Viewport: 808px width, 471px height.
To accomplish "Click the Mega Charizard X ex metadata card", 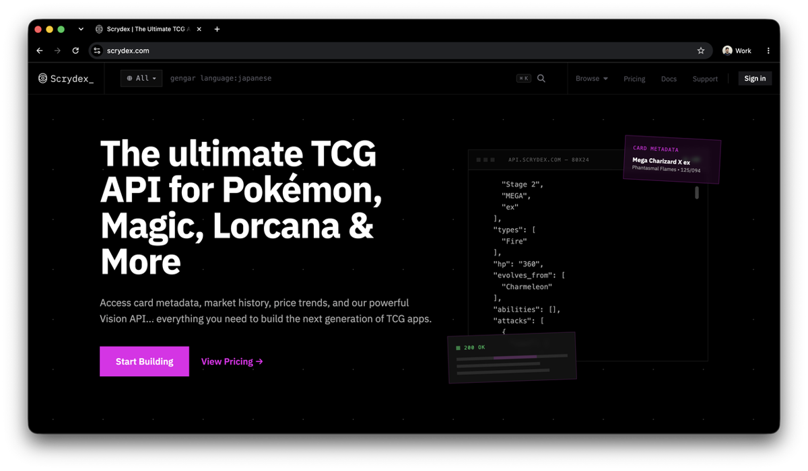I will coord(672,159).
